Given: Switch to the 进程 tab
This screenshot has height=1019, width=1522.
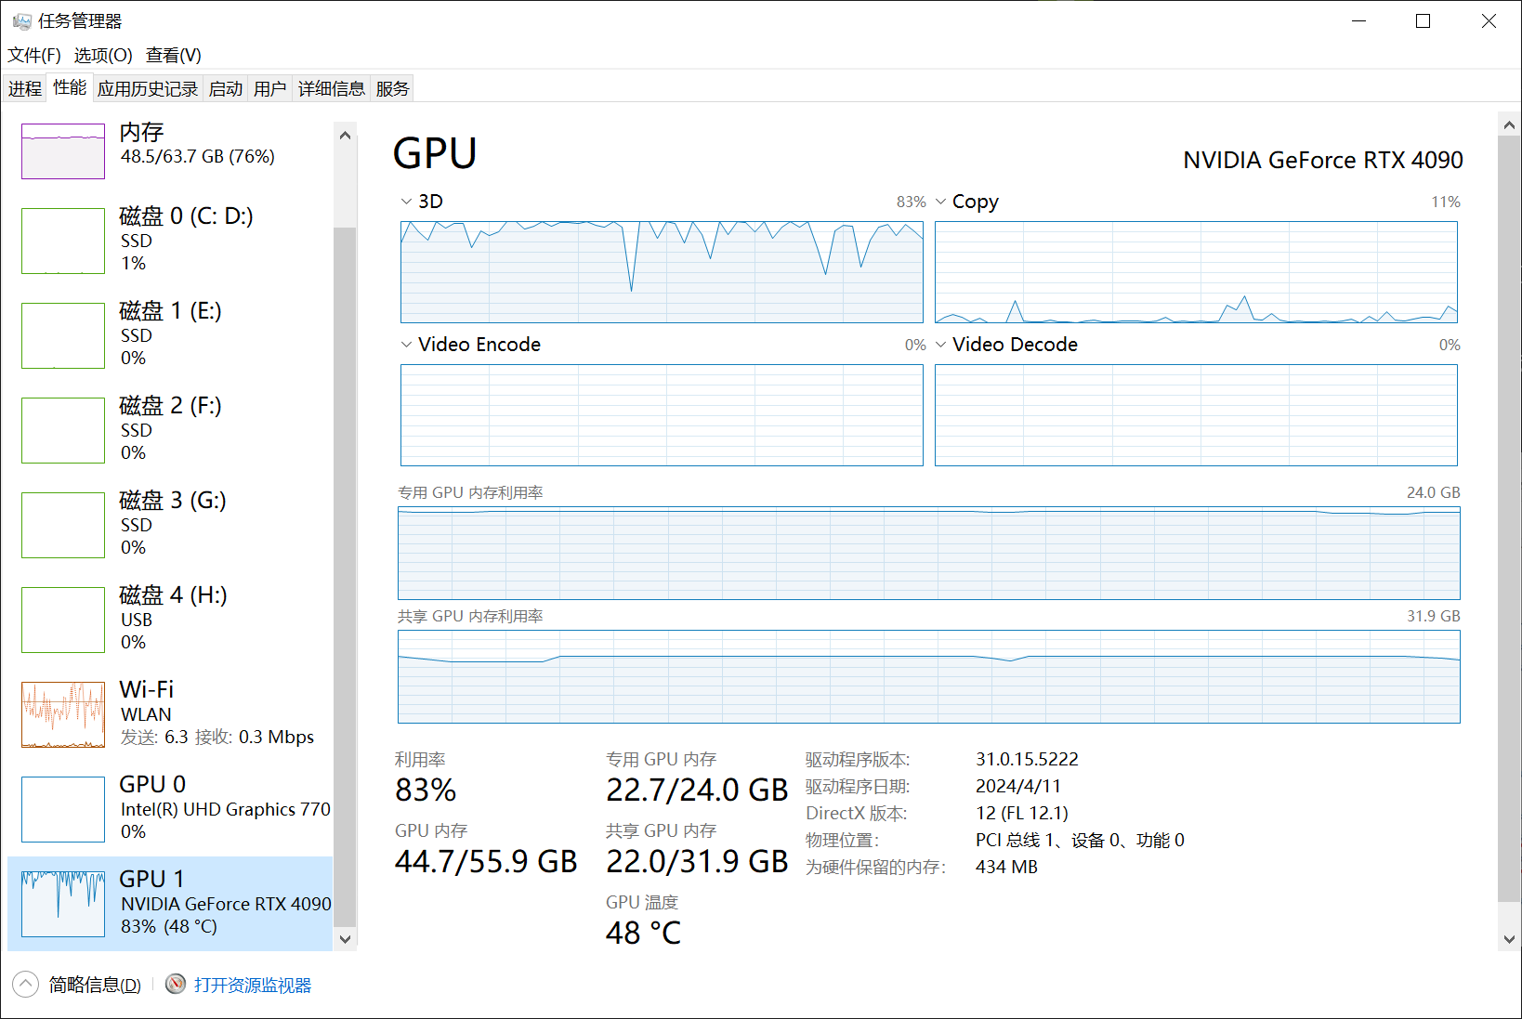Looking at the screenshot, I should (25, 88).
